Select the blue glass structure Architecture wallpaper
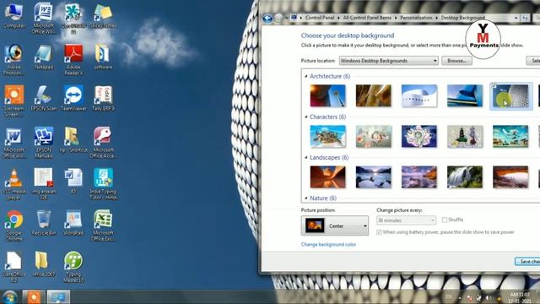This screenshot has width=540, height=304. tap(465, 95)
